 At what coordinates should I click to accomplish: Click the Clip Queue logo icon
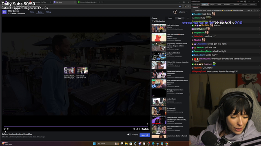coord(4,12)
